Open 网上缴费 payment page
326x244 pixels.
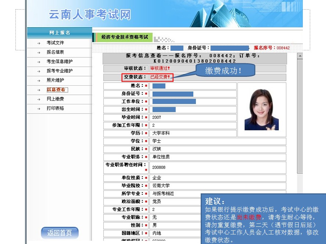click(55, 99)
